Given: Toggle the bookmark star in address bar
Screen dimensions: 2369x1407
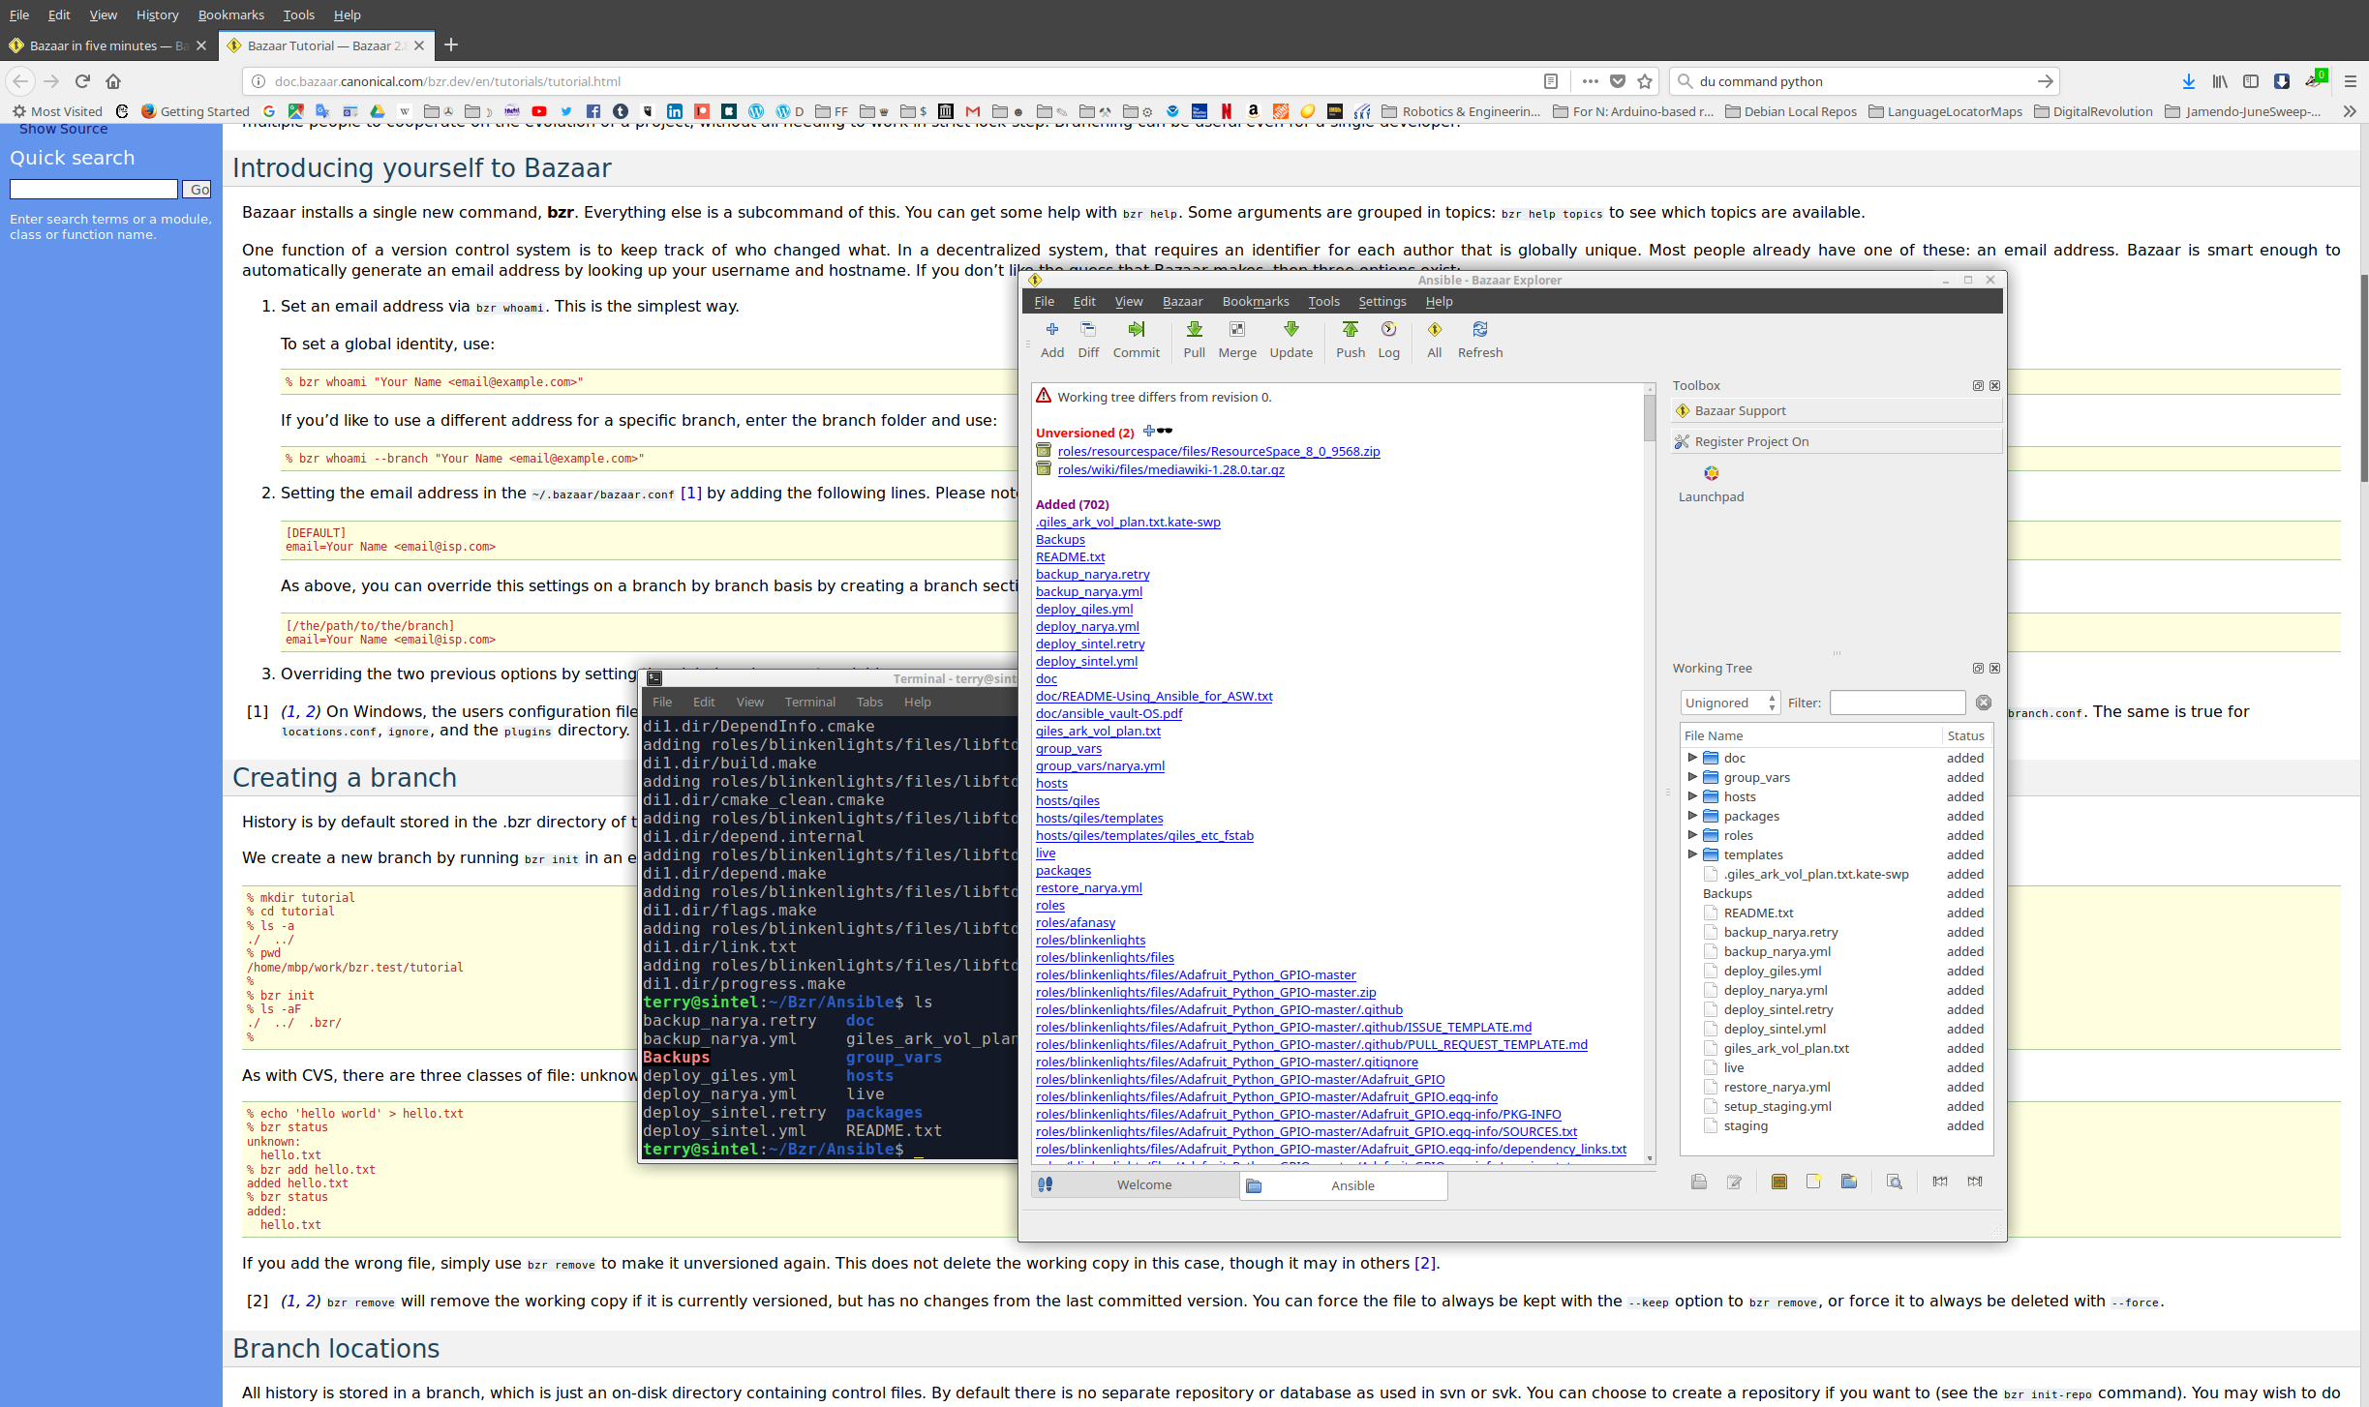Looking at the screenshot, I should 1645,81.
